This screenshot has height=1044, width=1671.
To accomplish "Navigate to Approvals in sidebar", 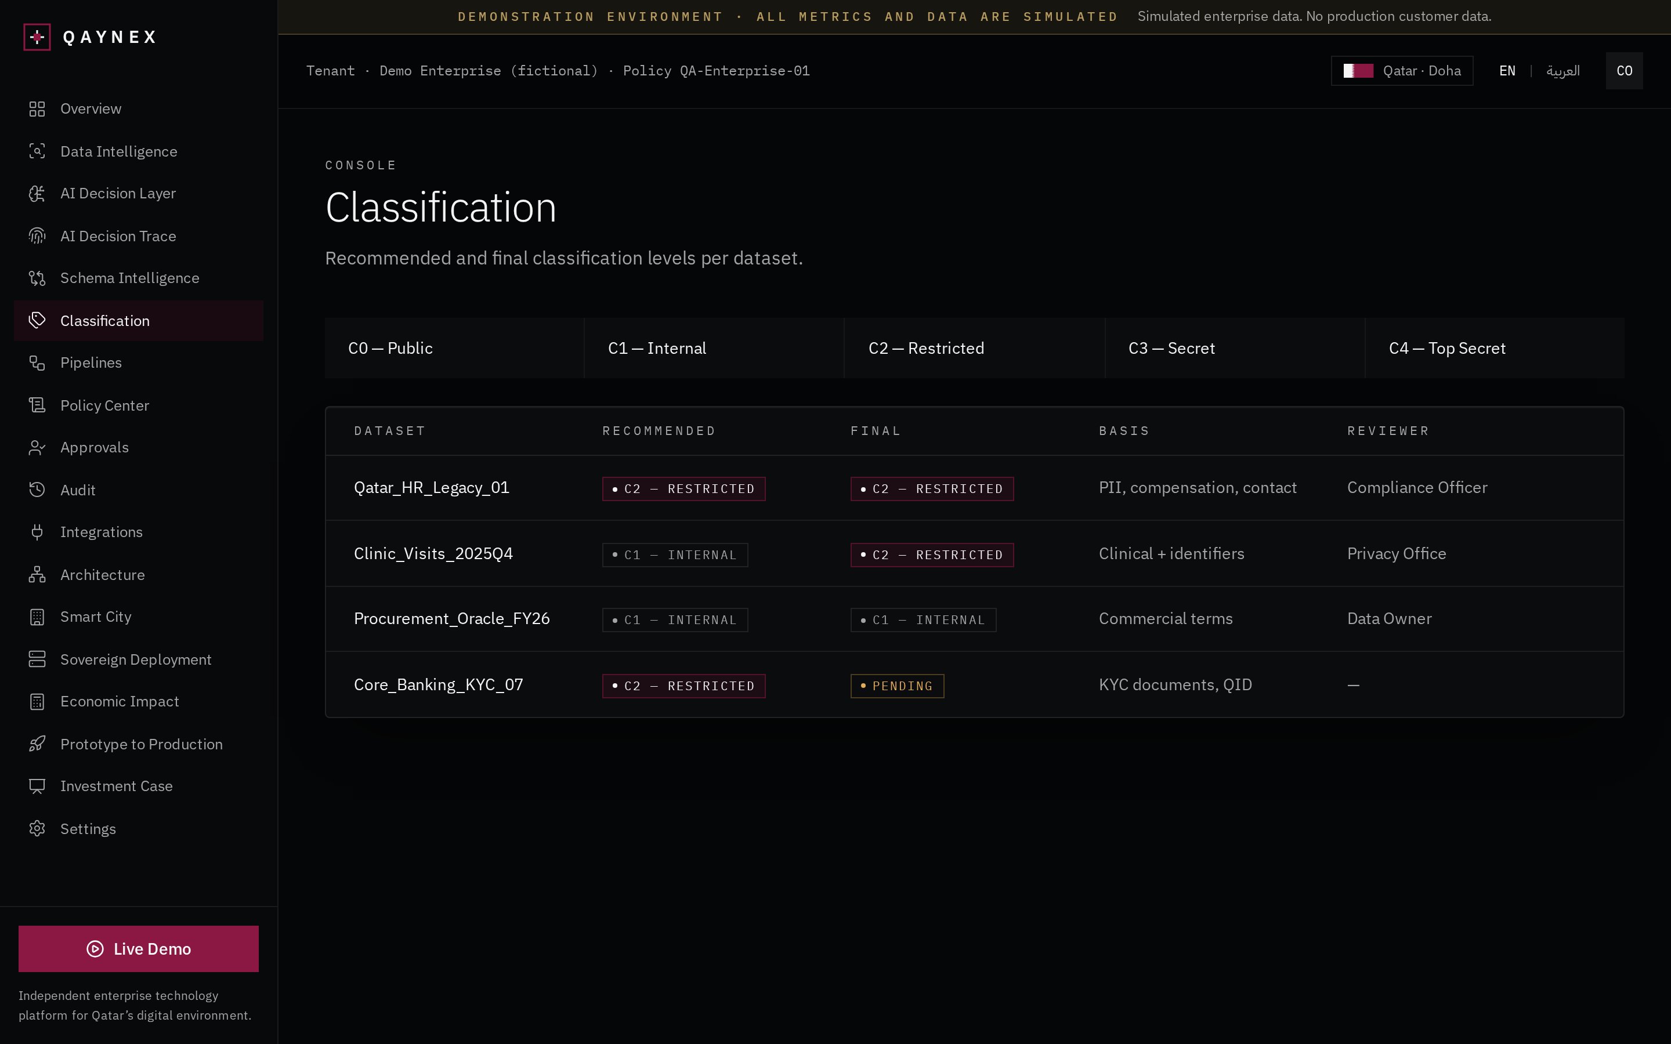I will [138, 447].
